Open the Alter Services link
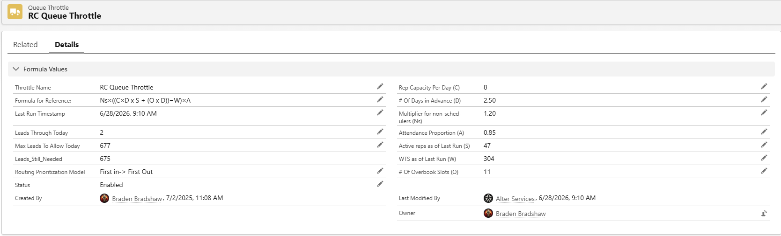781x236 pixels. 515,199
